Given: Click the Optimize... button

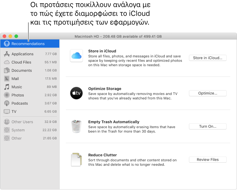Looking at the screenshot, I should [207, 93].
